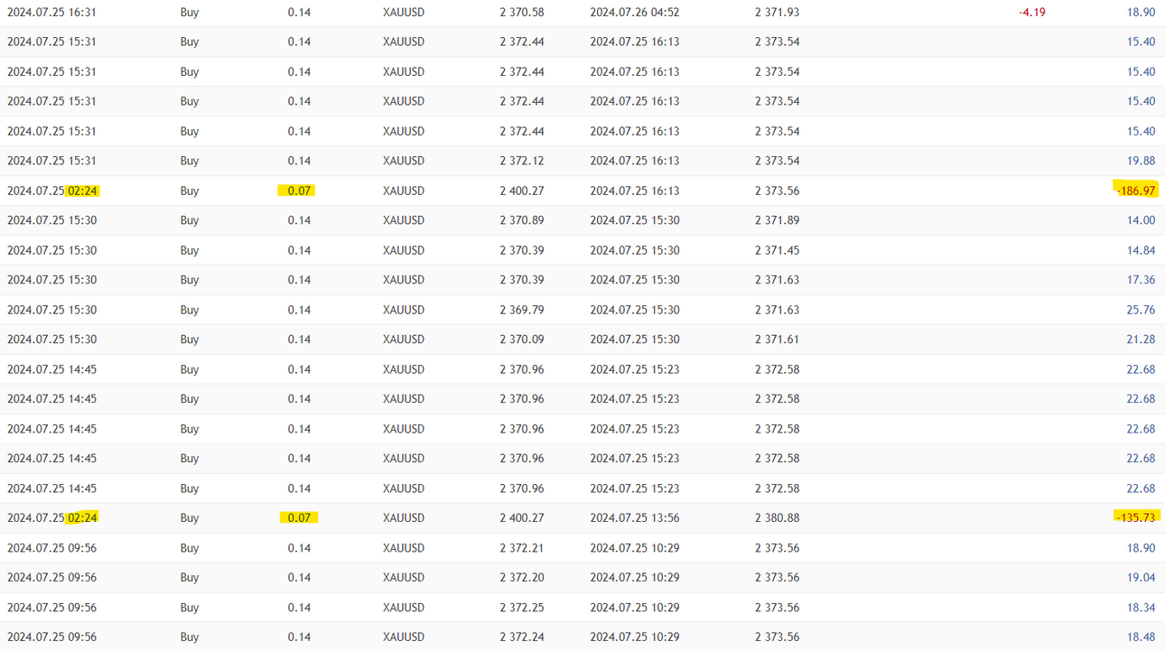Select volume 0.07 in the -186.97 row

click(x=299, y=191)
